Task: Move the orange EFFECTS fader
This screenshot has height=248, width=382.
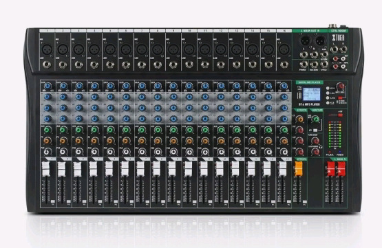Action: click(299, 168)
